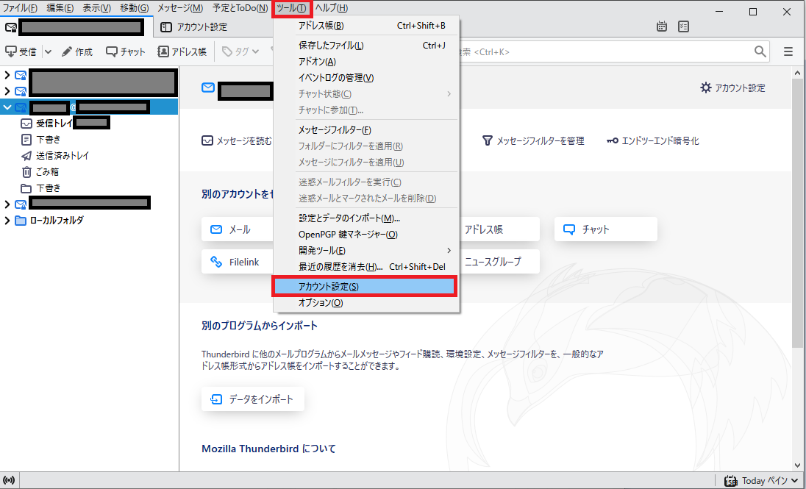806x489 pixels.
Task: Click 作成 to compose a message
Action: click(x=77, y=51)
